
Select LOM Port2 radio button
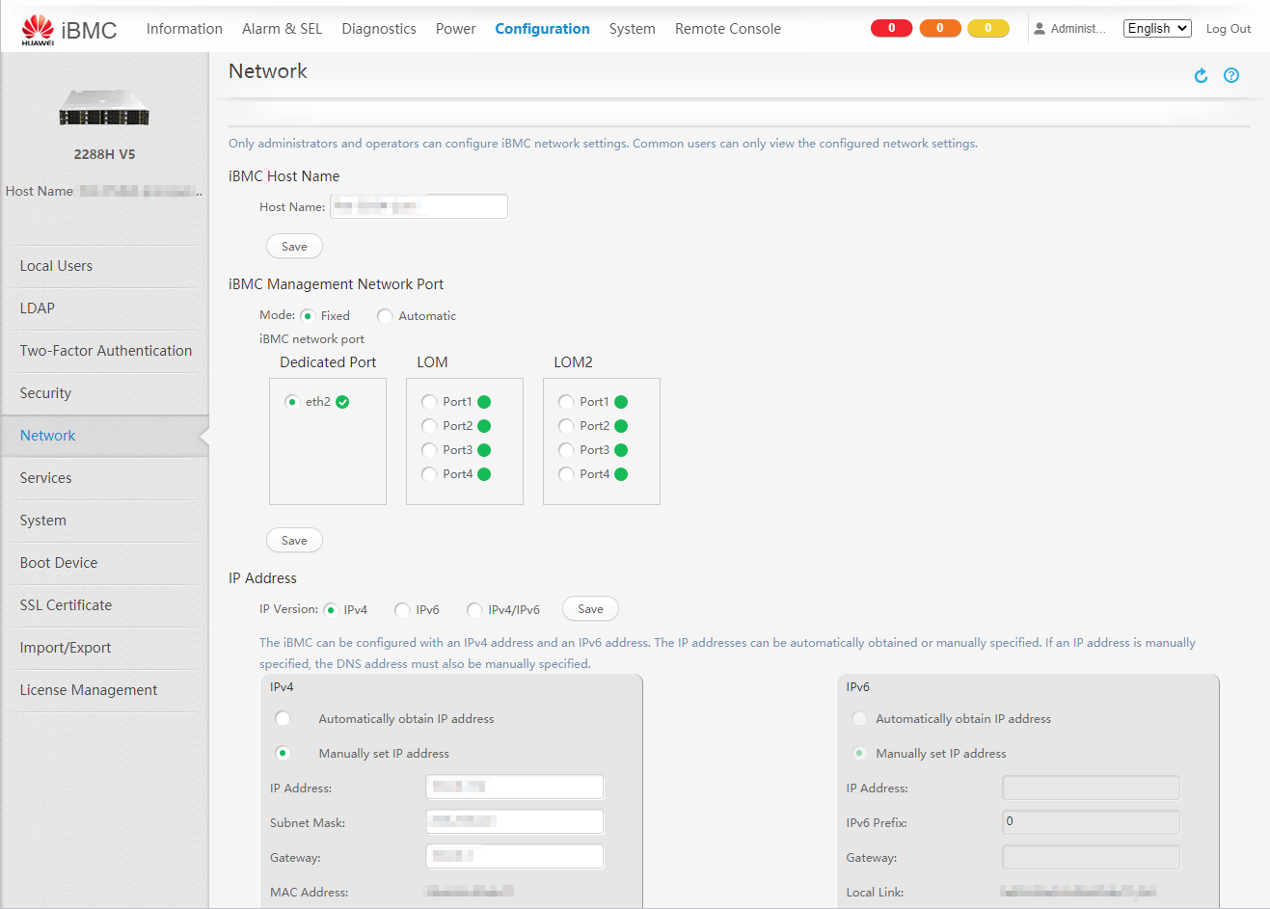coord(429,426)
